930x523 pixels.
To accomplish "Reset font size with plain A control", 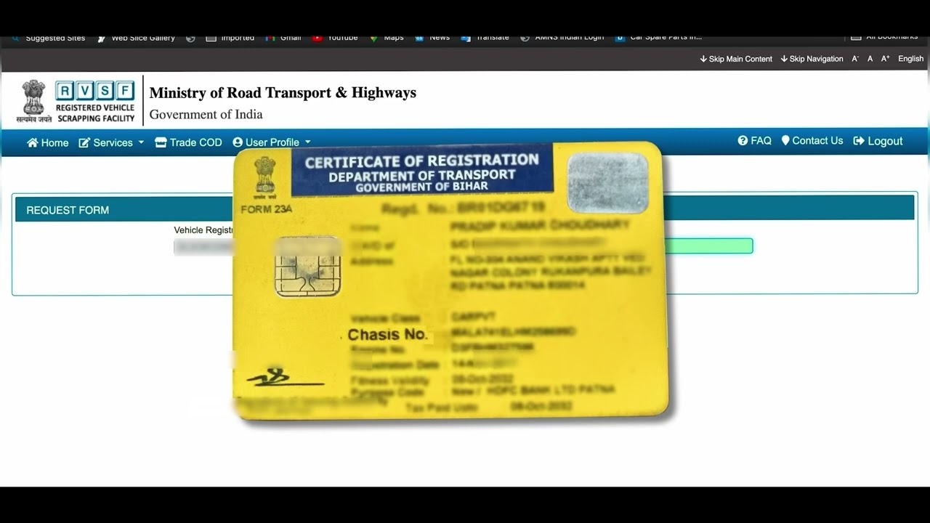I will click(870, 59).
